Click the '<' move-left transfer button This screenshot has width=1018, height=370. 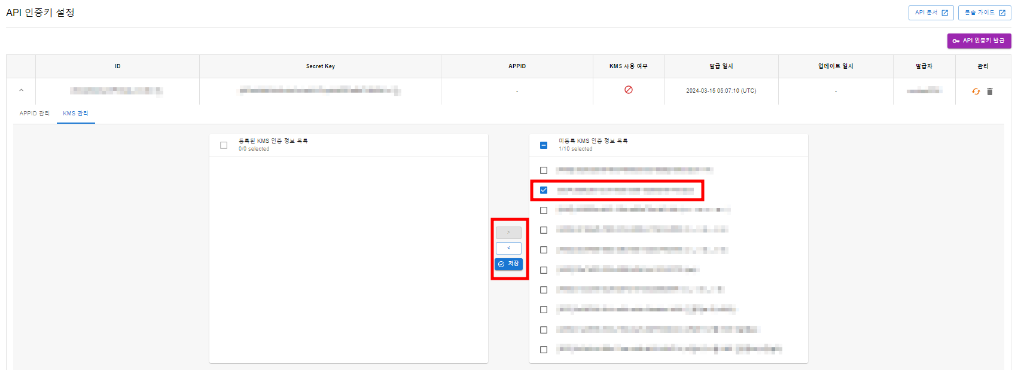508,248
